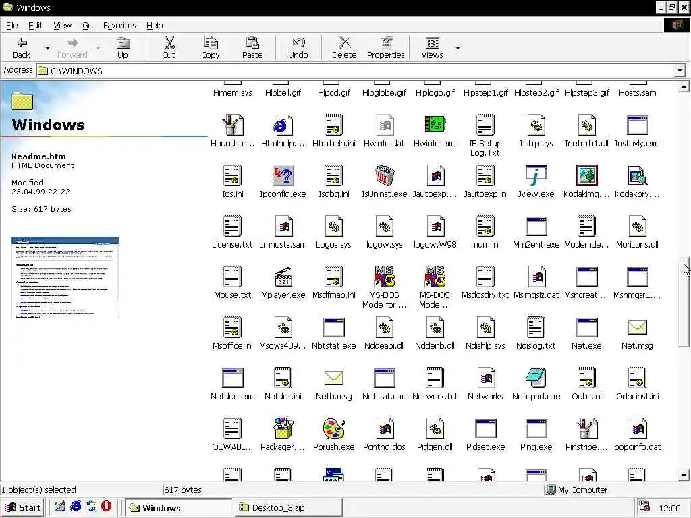Click the Delete toolbar icon
Viewport: 691px width, 518px height.
click(344, 42)
